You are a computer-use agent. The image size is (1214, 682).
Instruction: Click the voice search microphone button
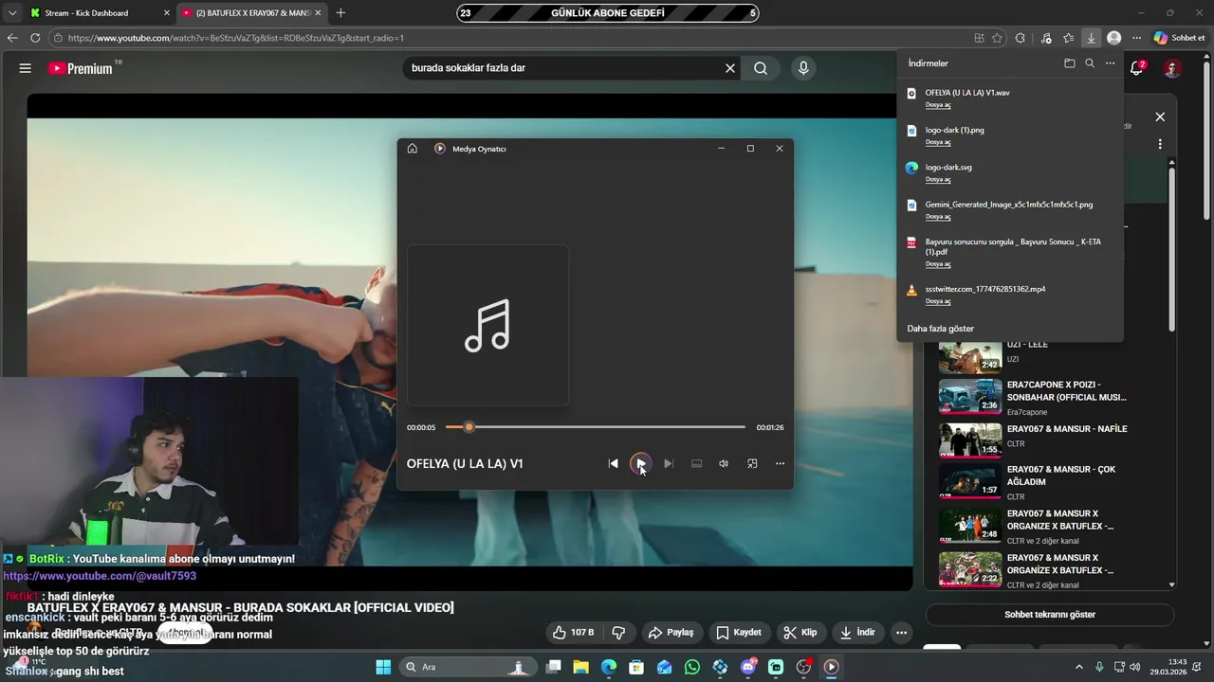[803, 68]
